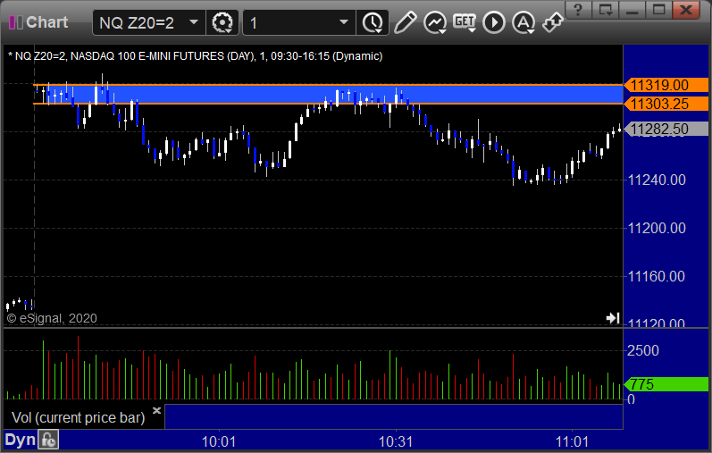This screenshot has width=712, height=453.
Task: Click the 2500 volume axis label
Action: click(x=643, y=350)
